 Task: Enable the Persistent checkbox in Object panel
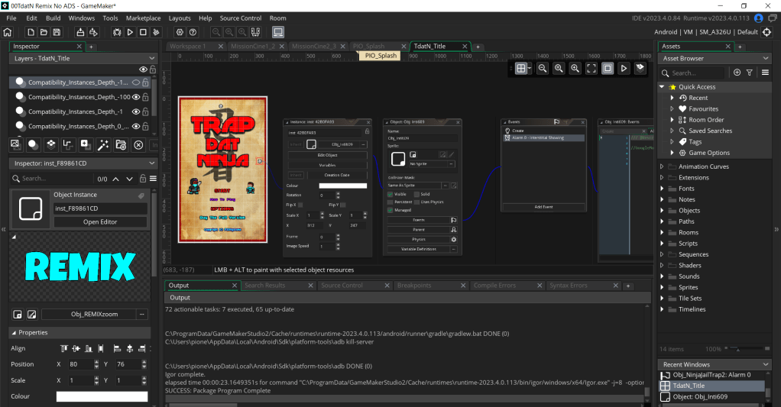[390, 202]
